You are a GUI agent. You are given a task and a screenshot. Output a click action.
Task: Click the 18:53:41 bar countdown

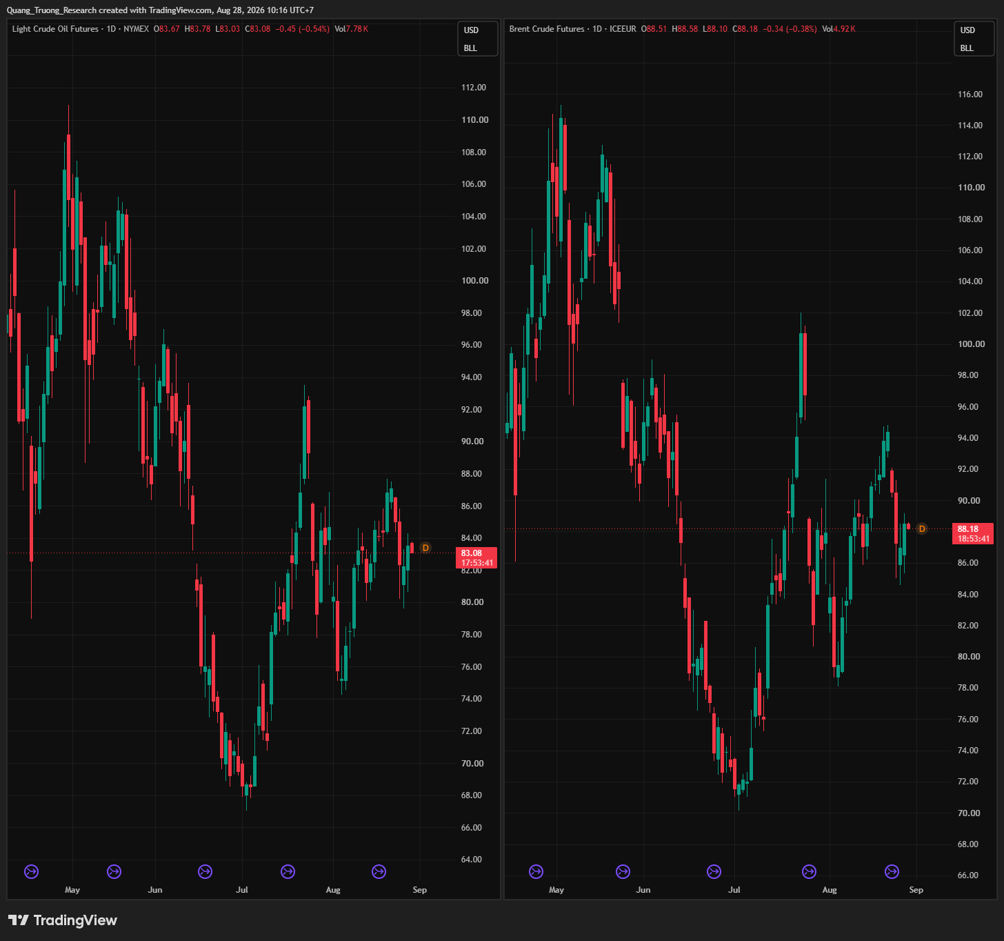pyautogui.click(x=974, y=539)
